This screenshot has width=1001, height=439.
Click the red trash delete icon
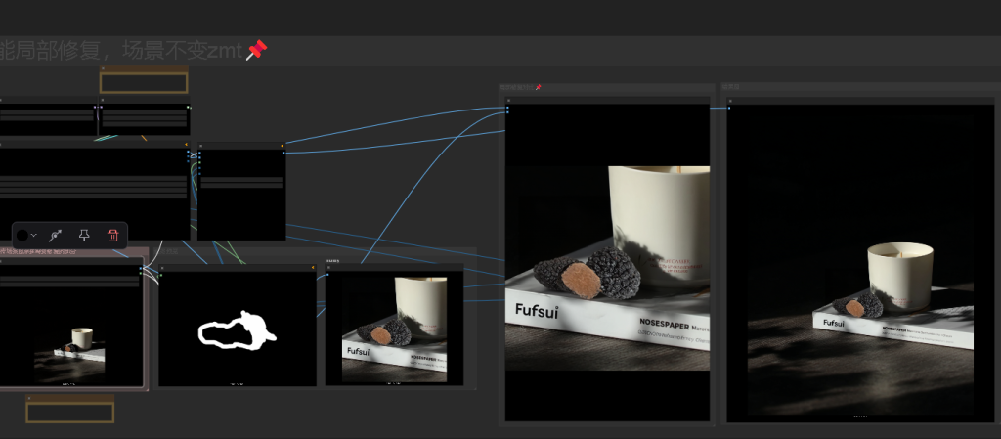[x=112, y=235]
